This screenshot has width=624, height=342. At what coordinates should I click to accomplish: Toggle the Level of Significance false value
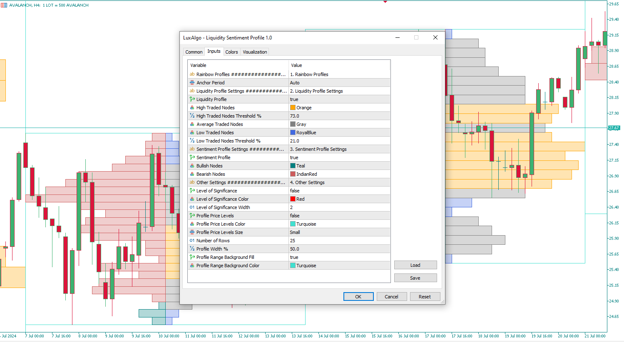[339, 191]
